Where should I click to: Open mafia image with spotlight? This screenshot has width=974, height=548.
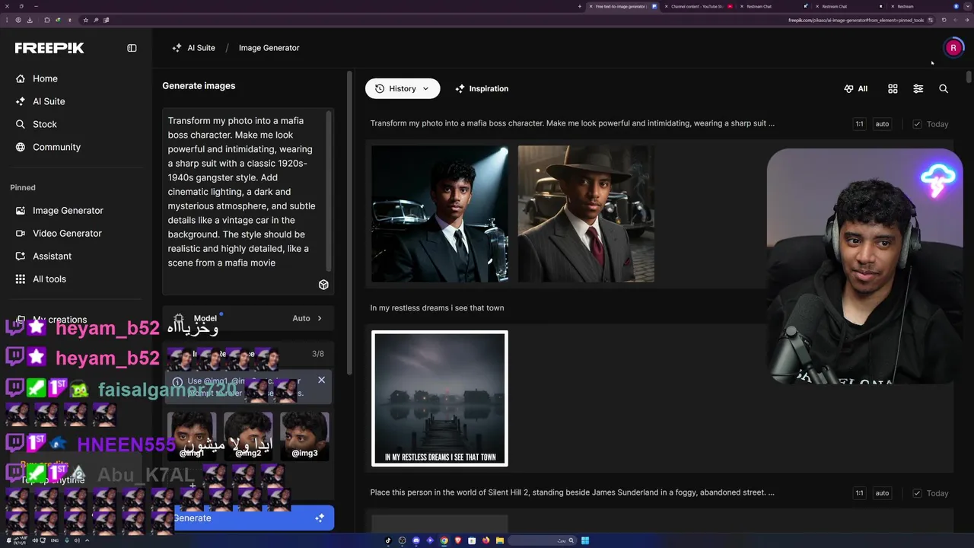(x=440, y=214)
